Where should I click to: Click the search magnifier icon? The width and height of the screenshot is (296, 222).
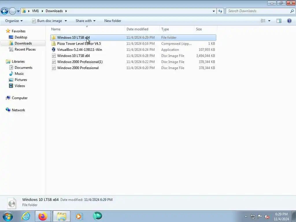[292, 11]
